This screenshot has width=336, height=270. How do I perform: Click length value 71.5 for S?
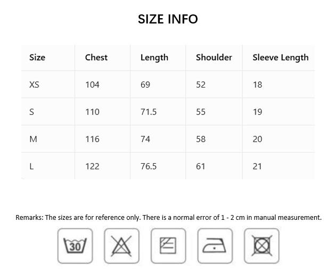tap(149, 112)
